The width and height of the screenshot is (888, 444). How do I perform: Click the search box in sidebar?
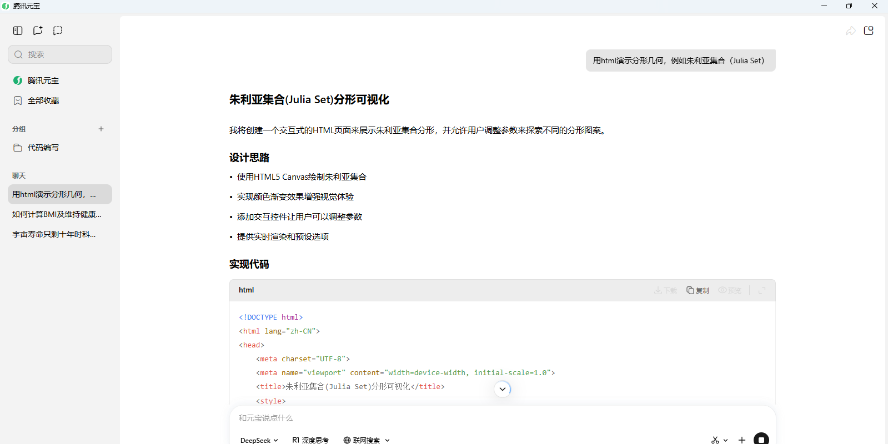(60, 54)
